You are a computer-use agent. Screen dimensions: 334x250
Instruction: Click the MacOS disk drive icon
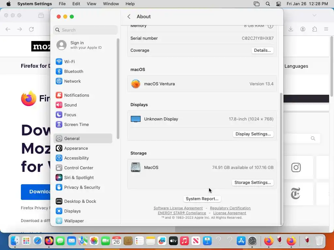(x=136, y=168)
